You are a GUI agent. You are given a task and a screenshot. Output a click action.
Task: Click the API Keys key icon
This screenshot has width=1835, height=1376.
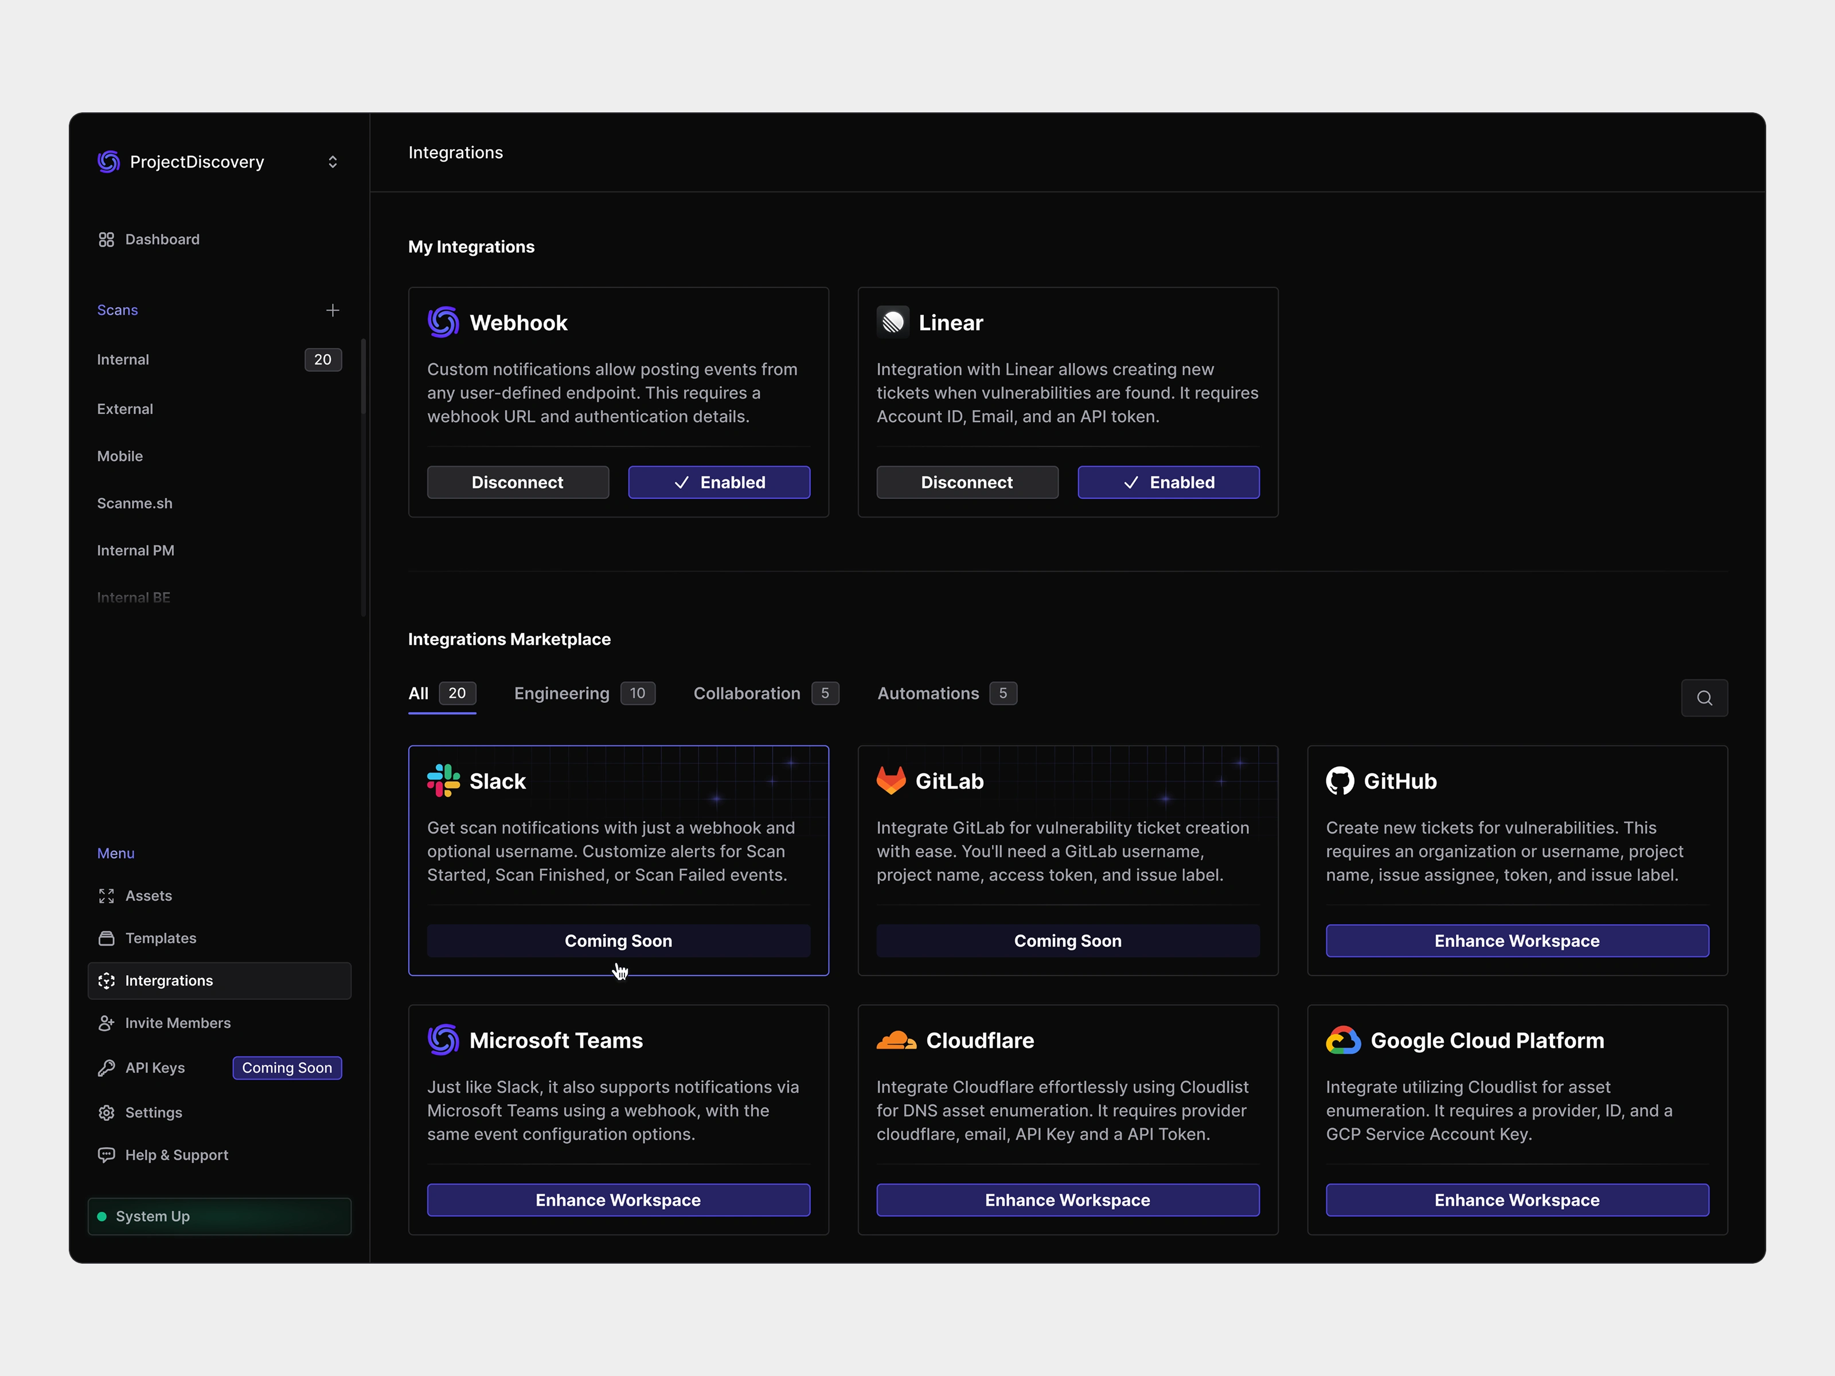click(x=106, y=1068)
